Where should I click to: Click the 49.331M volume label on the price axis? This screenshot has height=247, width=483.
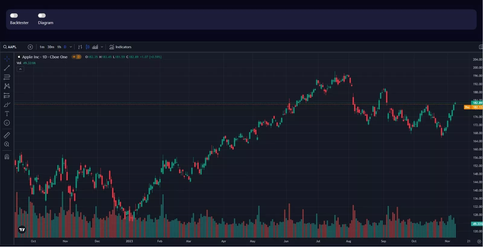point(477,224)
